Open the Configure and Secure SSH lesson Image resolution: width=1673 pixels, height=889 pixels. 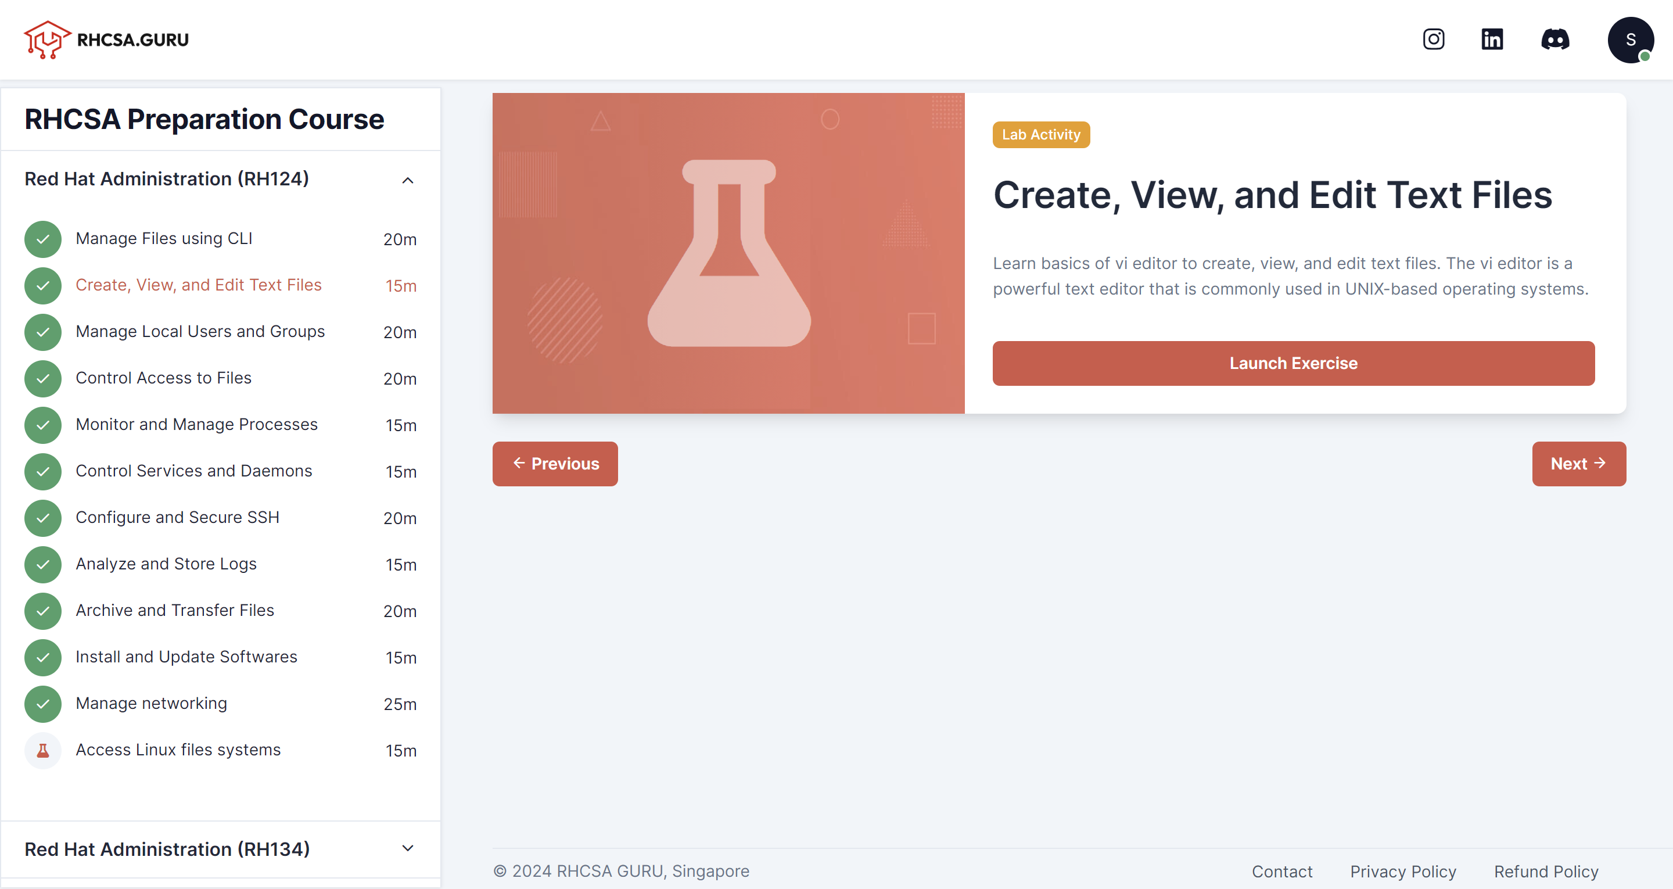[x=177, y=517]
